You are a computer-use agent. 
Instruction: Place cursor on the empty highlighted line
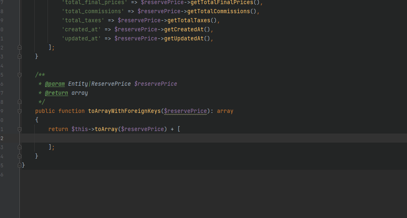pos(213,138)
